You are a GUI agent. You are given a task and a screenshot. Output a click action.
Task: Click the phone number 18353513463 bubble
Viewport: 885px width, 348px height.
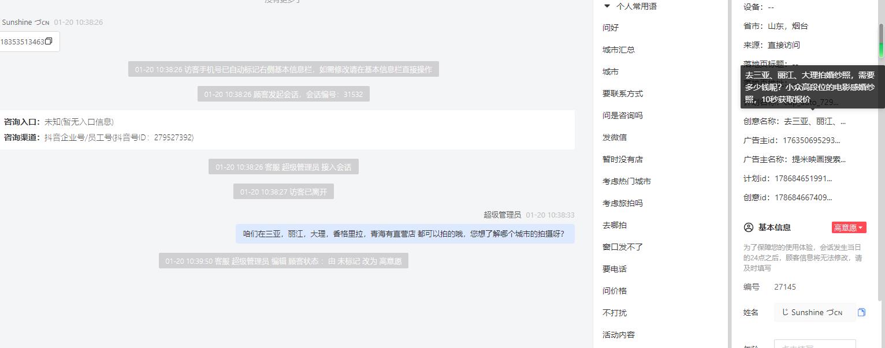[29, 42]
